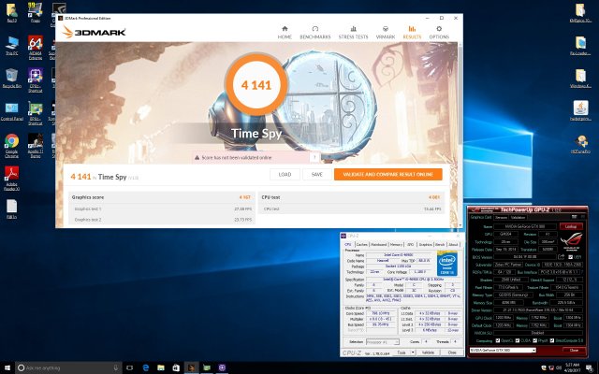
Task: Click the Save button for the result
Action: click(317, 174)
